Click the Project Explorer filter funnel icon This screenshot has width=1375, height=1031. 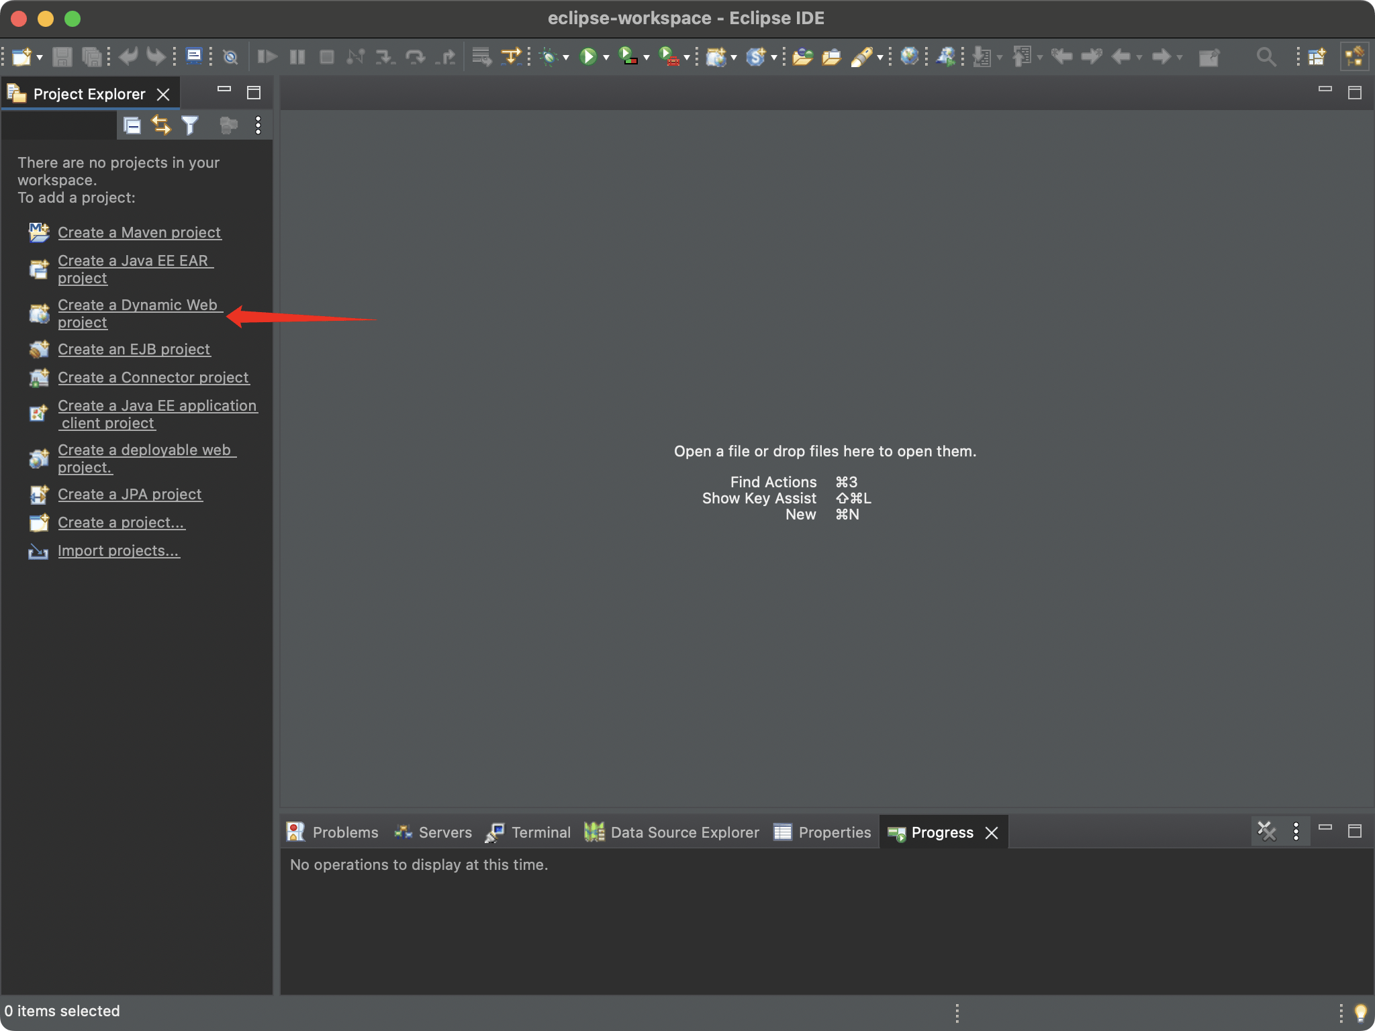pos(190,126)
